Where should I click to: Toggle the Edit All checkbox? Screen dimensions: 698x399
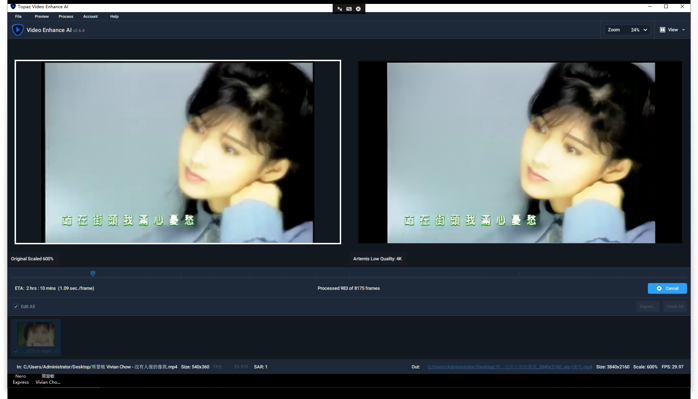click(16, 307)
